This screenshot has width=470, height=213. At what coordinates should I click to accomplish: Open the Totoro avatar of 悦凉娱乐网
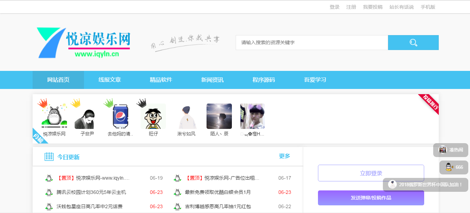[54, 116]
